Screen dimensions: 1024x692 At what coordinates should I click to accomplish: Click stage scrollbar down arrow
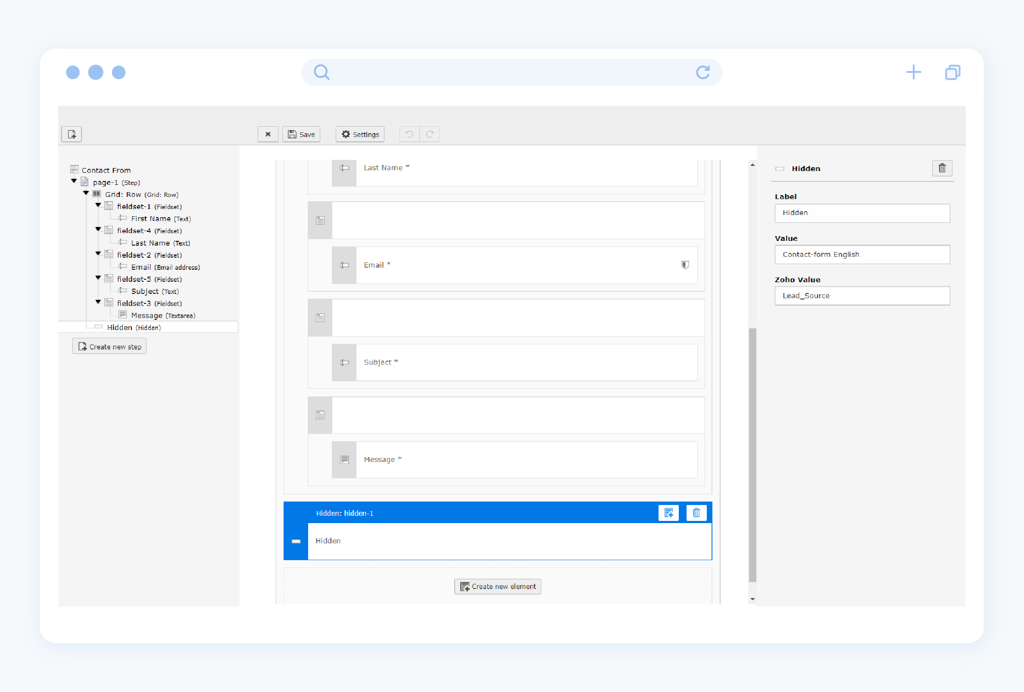pyautogui.click(x=752, y=599)
